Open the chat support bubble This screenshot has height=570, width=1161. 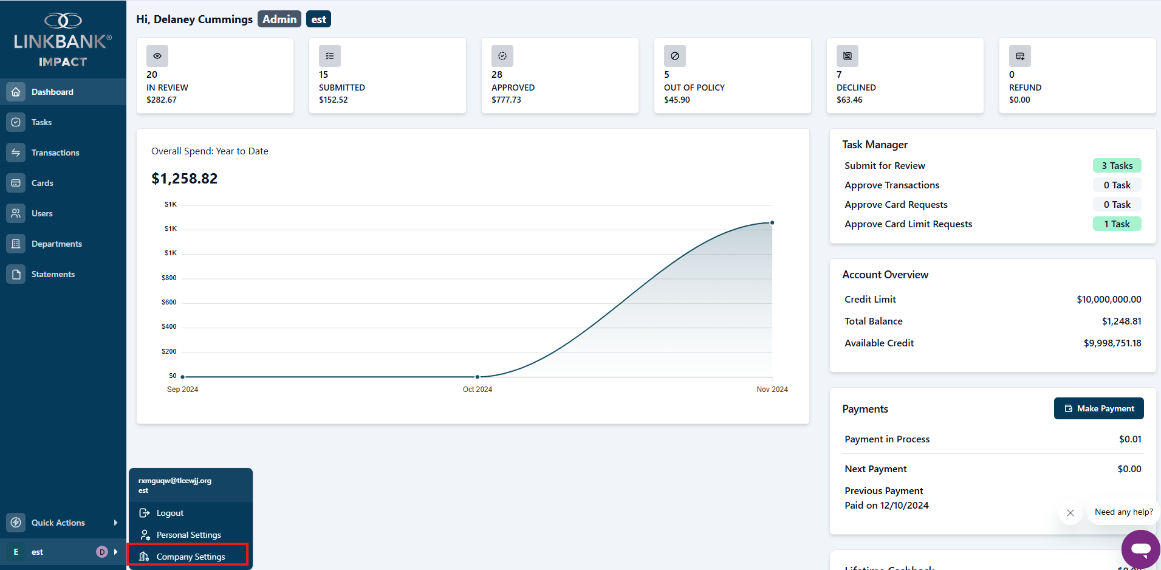1140,549
